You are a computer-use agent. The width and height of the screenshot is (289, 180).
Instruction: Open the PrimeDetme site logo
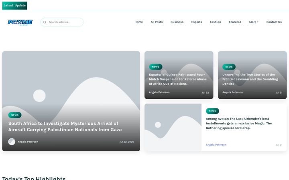[x=20, y=22]
